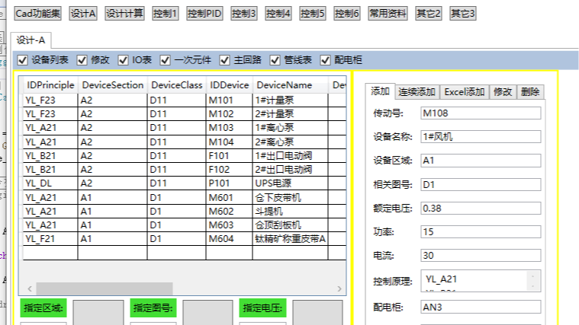Image resolution: width=579 pixels, height=325 pixels.
Task: Toggle the 主回路 checkbox
Action: (224, 60)
